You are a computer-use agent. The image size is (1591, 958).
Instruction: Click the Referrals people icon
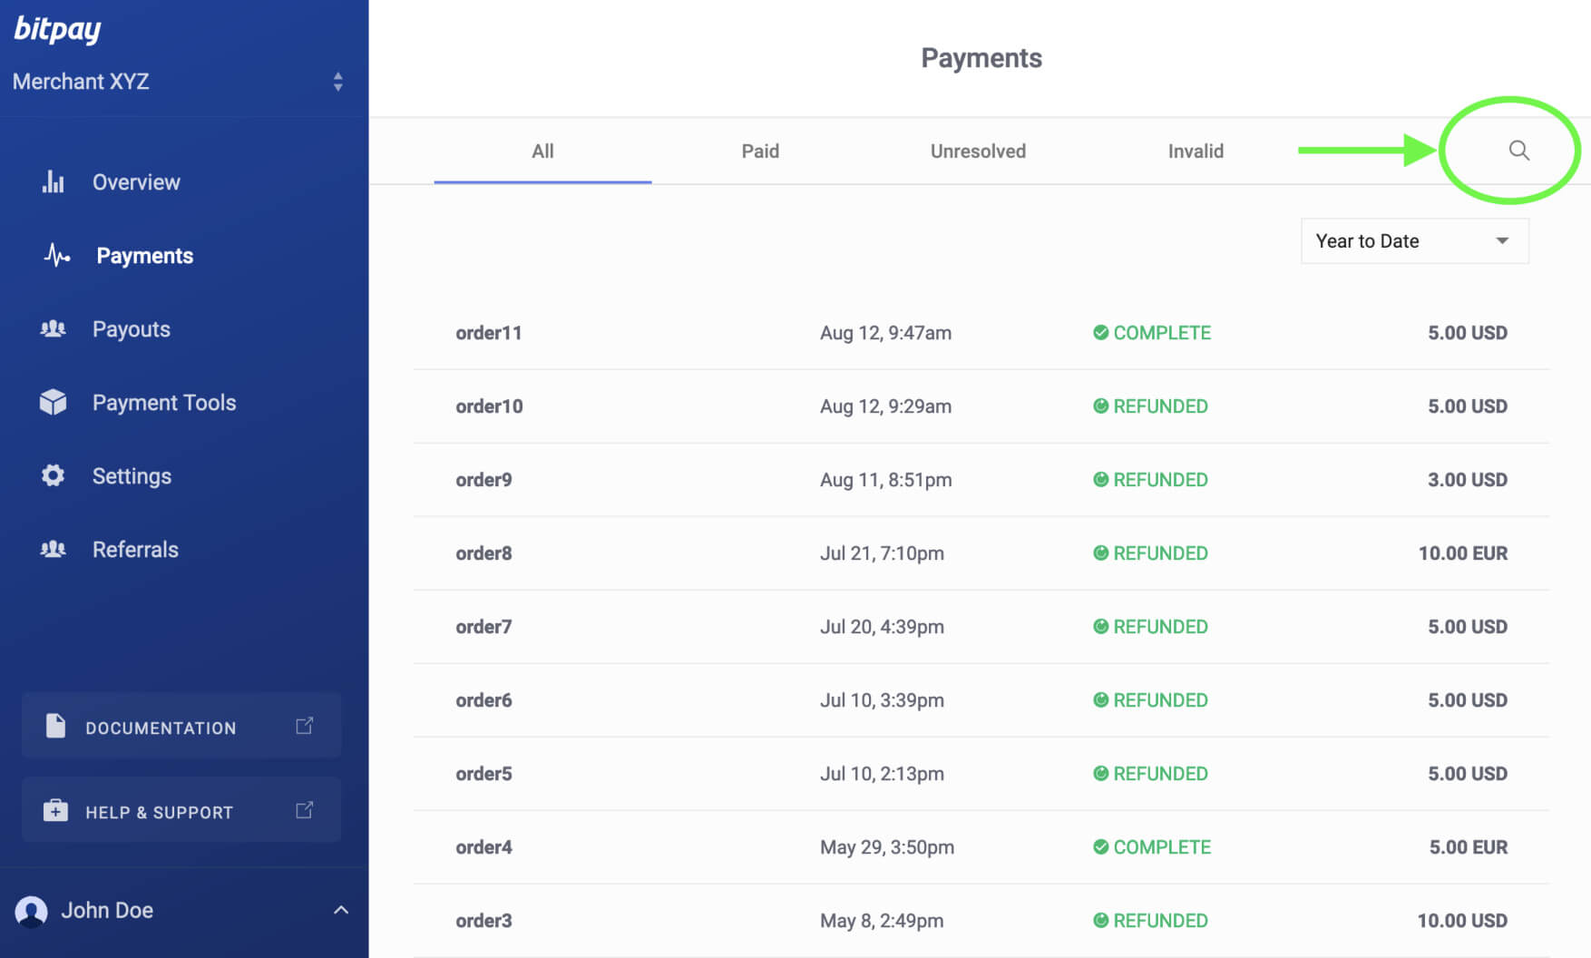click(54, 549)
